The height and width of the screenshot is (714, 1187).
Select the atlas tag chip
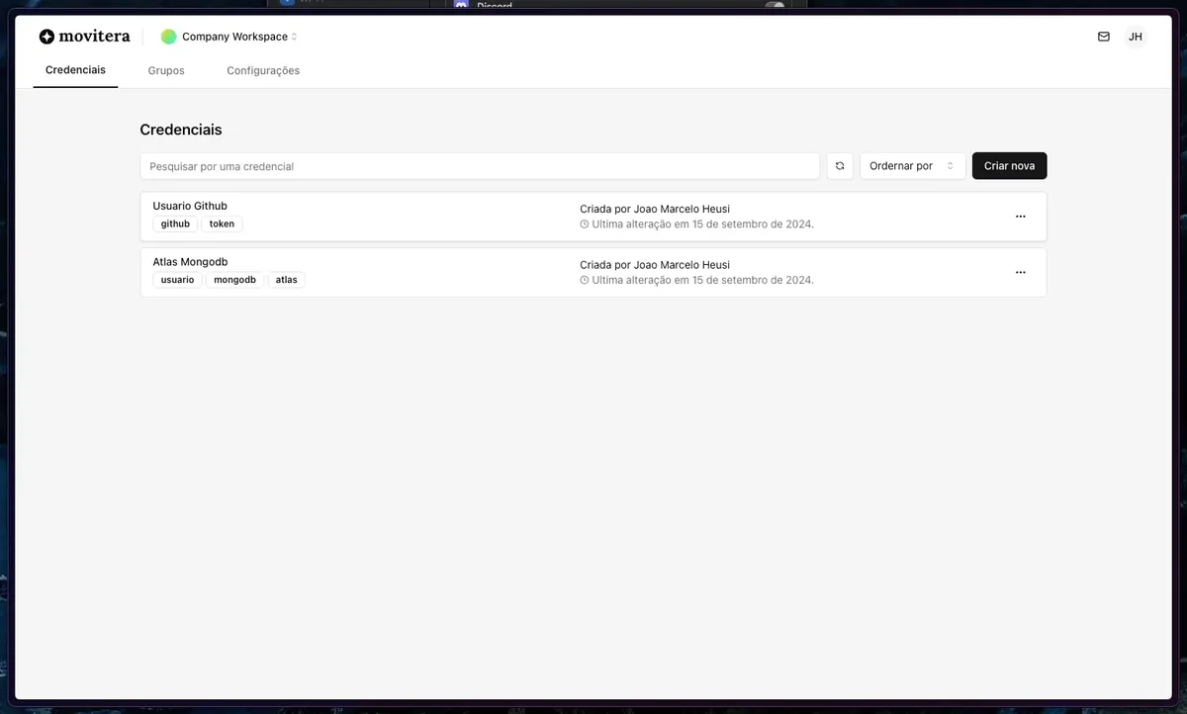pyautogui.click(x=286, y=280)
